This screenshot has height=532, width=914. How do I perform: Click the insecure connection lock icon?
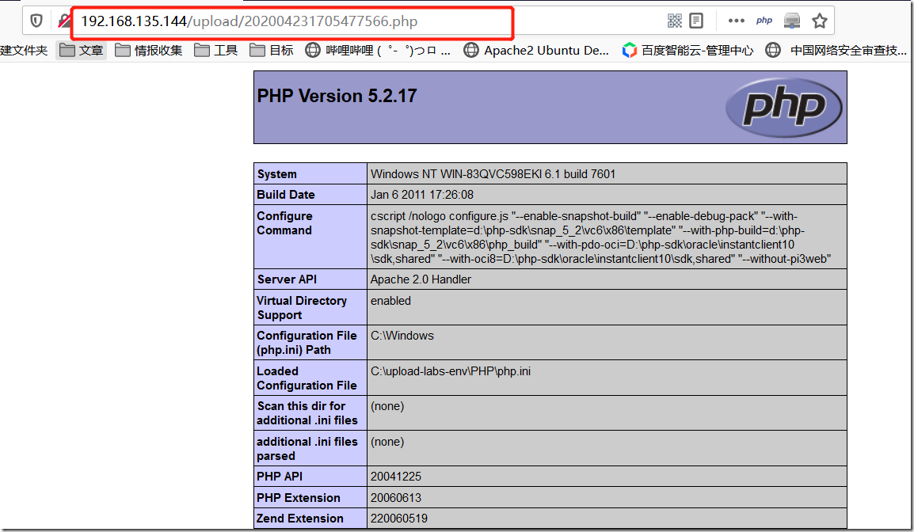[64, 21]
